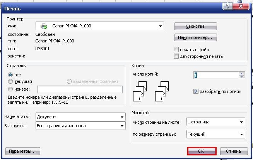Uncheck разобрать по копиям checkbox

[x=196, y=91]
